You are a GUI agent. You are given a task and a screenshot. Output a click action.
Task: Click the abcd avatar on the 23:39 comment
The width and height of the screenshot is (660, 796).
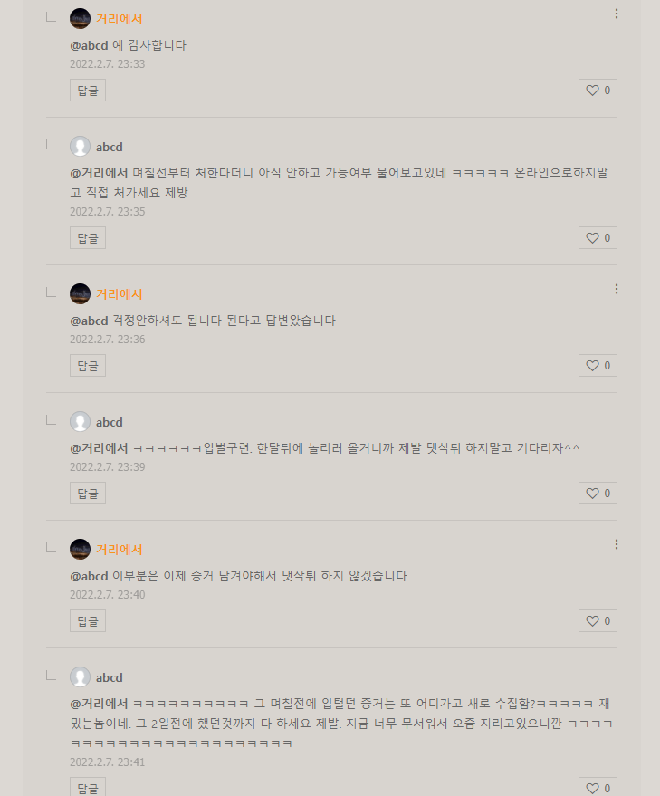coord(80,422)
